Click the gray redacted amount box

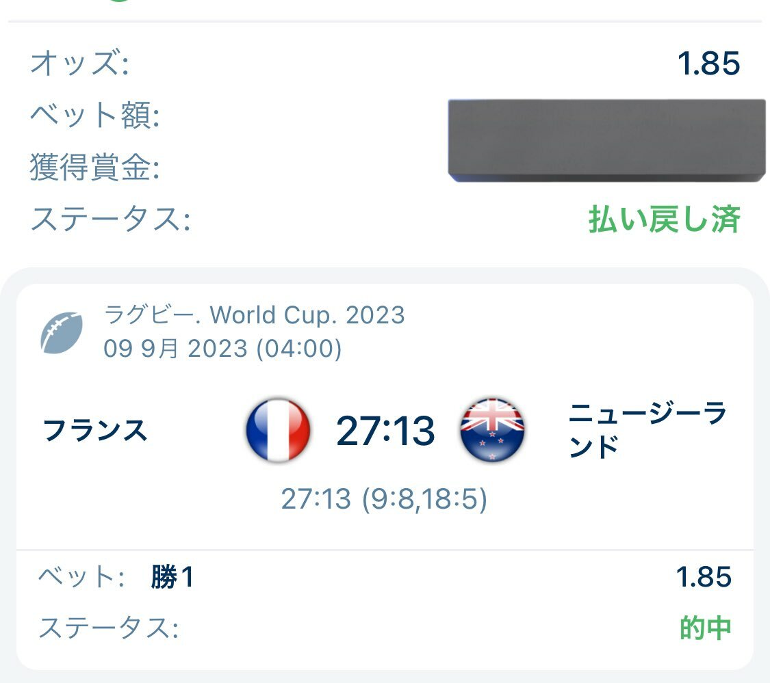606,140
